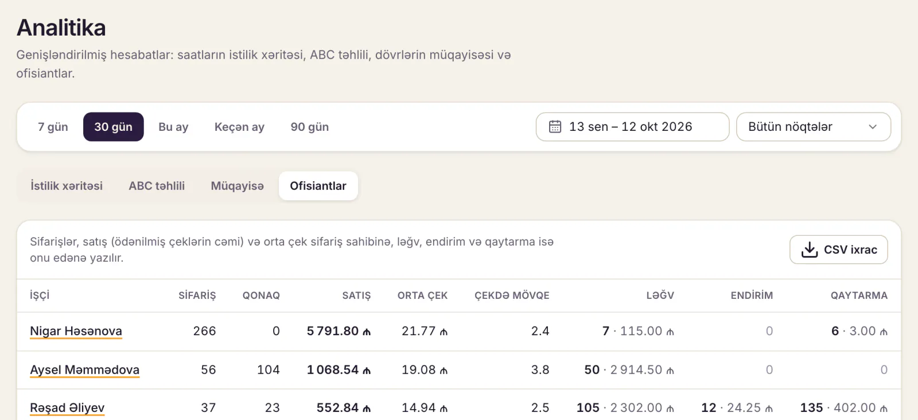Screen dimensions: 918x420
Task: Click the 266 orders value
Action: point(204,331)
